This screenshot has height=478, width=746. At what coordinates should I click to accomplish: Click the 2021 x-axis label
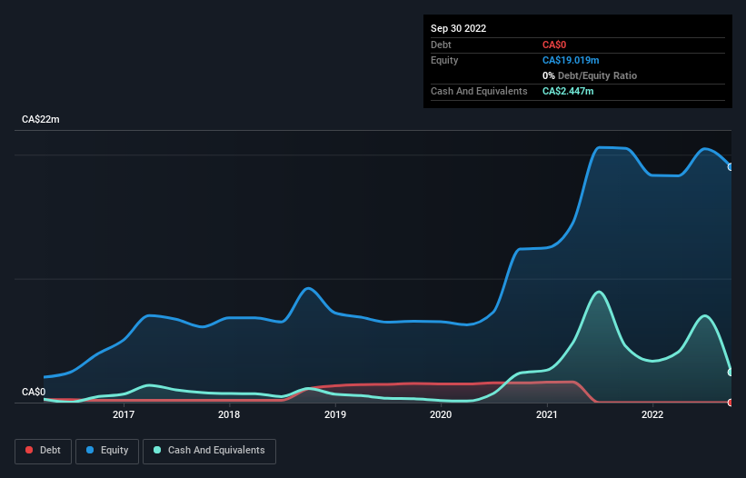[x=547, y=414]
